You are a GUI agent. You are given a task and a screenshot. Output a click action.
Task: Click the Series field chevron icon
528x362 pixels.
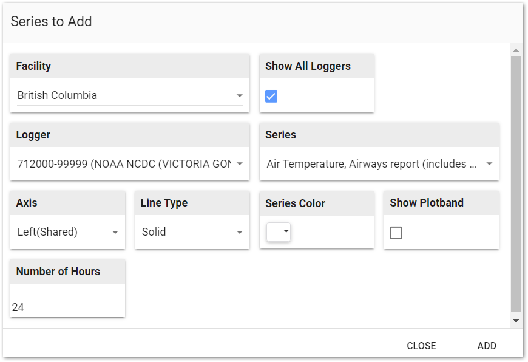(x=489, y=164)
